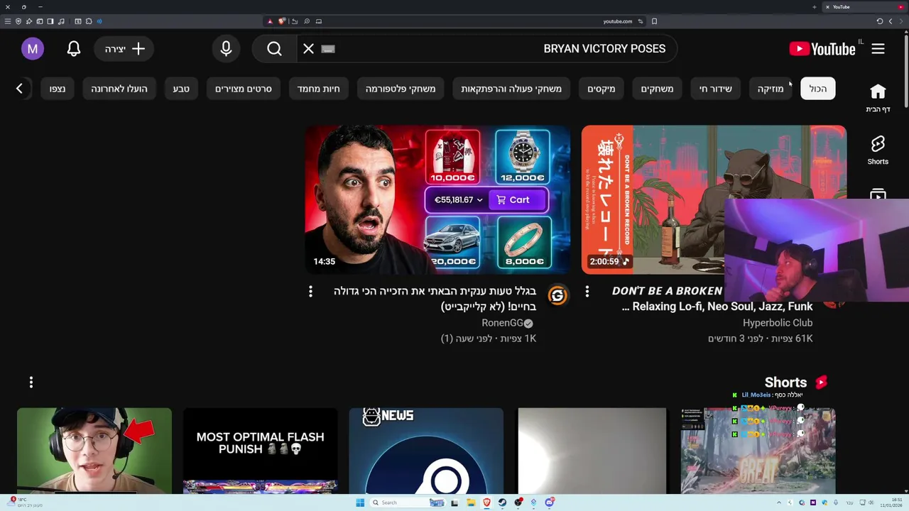The height and width of the screenshot is (511, 909).
Task: Select the חיות מחמד chip
Action: click(318, 89)
